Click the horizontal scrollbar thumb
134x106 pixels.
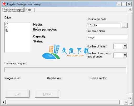[63, 102]
